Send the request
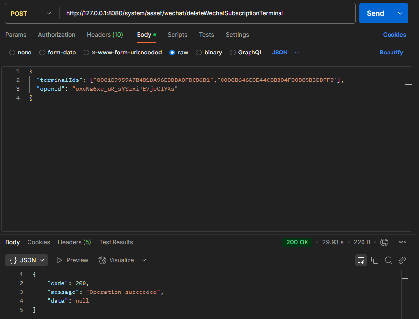 [375, 13]
